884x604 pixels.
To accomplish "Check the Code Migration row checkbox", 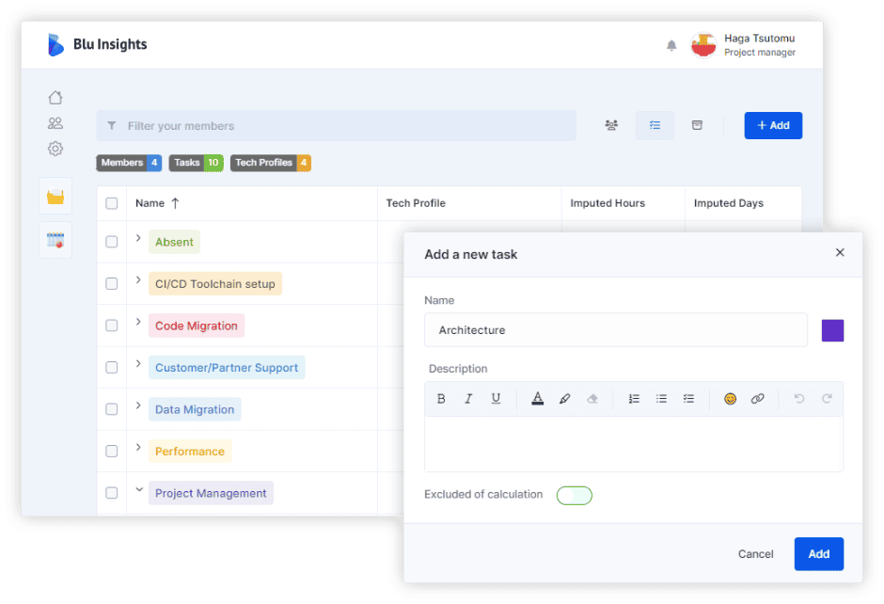I will [112, 326].
